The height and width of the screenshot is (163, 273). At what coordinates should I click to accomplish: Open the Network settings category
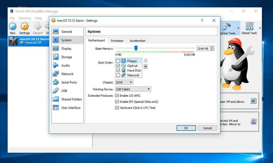tap(68, 74)
